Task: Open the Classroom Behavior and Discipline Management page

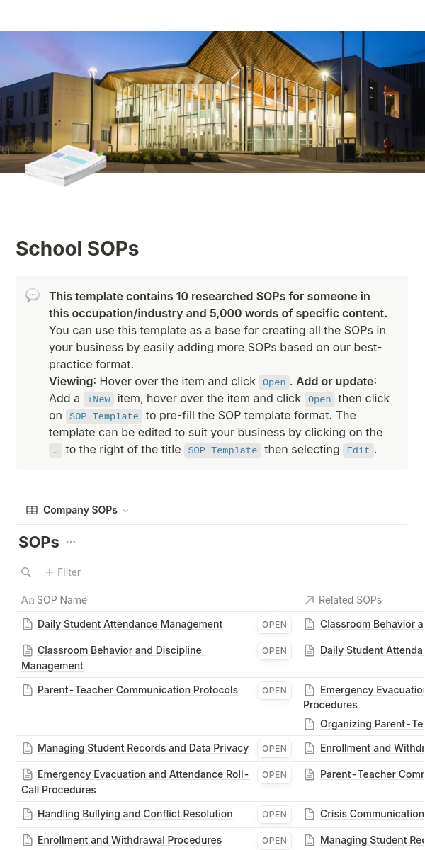Action: tap(119, 650)
